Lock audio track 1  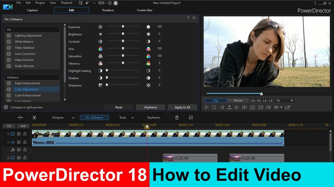tap(25, 142)
